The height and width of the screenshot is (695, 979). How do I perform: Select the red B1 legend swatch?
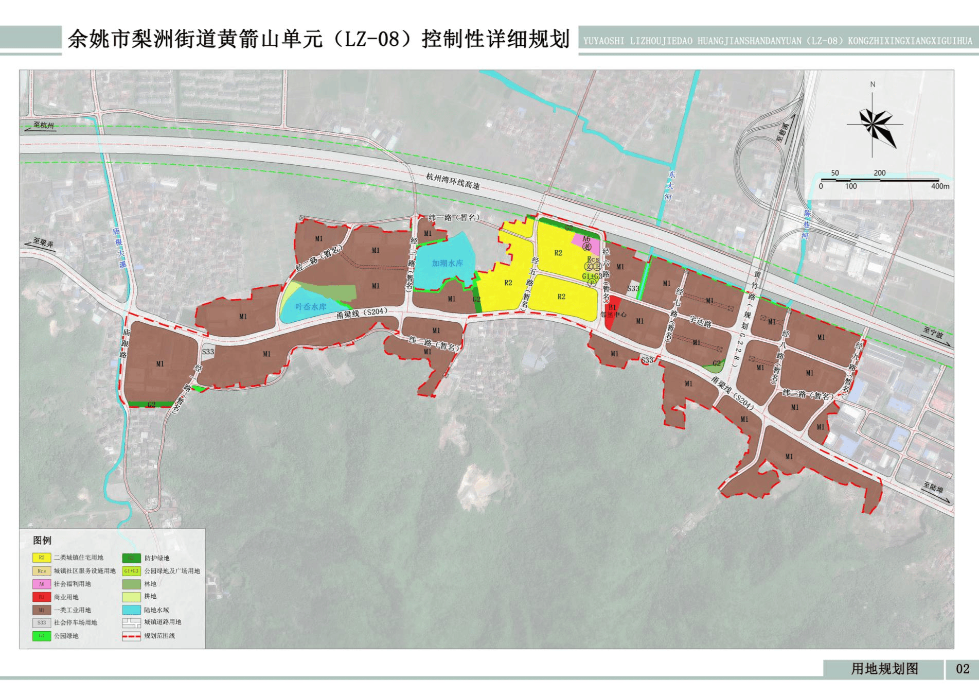[x=42, y=597]
